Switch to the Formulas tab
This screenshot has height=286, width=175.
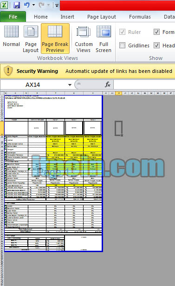140,17
